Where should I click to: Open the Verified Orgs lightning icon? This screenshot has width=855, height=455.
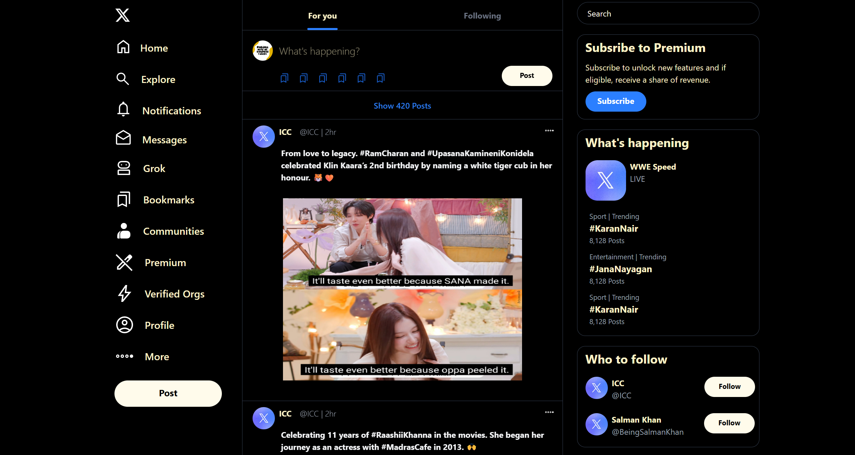click(124, 293)
